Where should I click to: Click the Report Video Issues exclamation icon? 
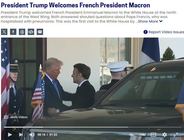pos(146,32)
